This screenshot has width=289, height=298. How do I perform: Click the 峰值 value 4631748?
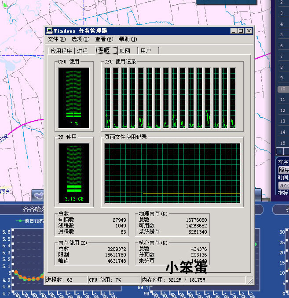coord(117,261)
